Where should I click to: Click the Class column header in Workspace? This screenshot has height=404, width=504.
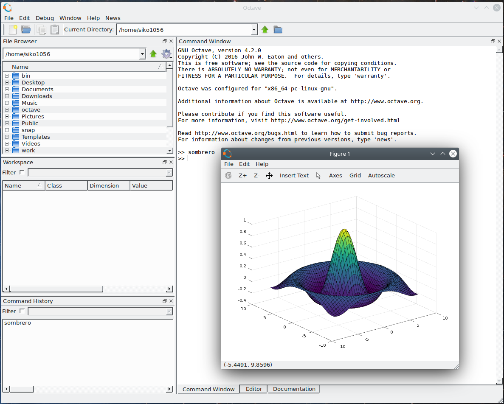point(66,185)
